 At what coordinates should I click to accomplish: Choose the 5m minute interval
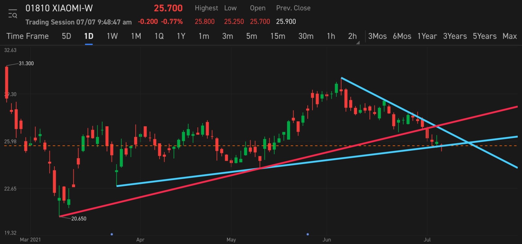coord(252,36)
